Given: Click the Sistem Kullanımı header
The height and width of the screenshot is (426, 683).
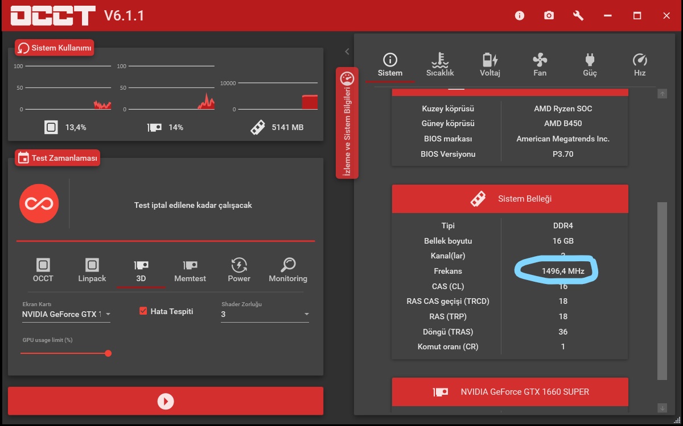Looking at the screenshot, I should click(x=55, y=48).
